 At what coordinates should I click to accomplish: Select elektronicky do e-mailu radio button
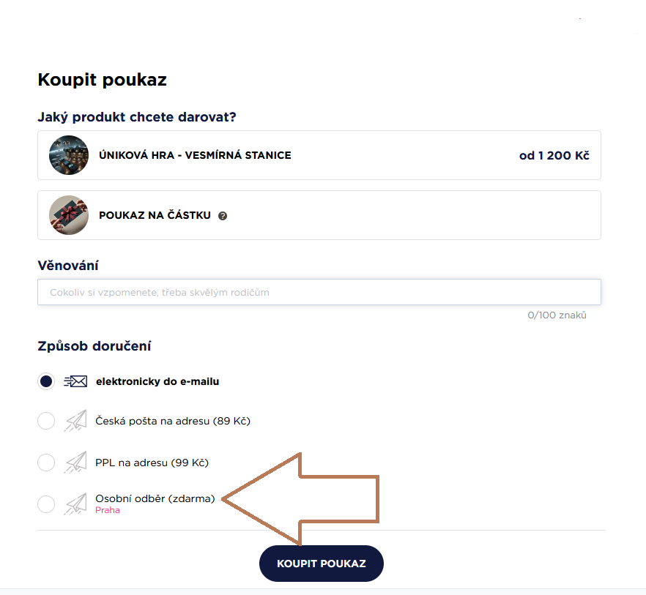click(46, 381)
